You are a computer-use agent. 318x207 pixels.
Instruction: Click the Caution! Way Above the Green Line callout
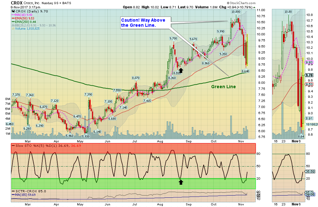pos(146,23)
